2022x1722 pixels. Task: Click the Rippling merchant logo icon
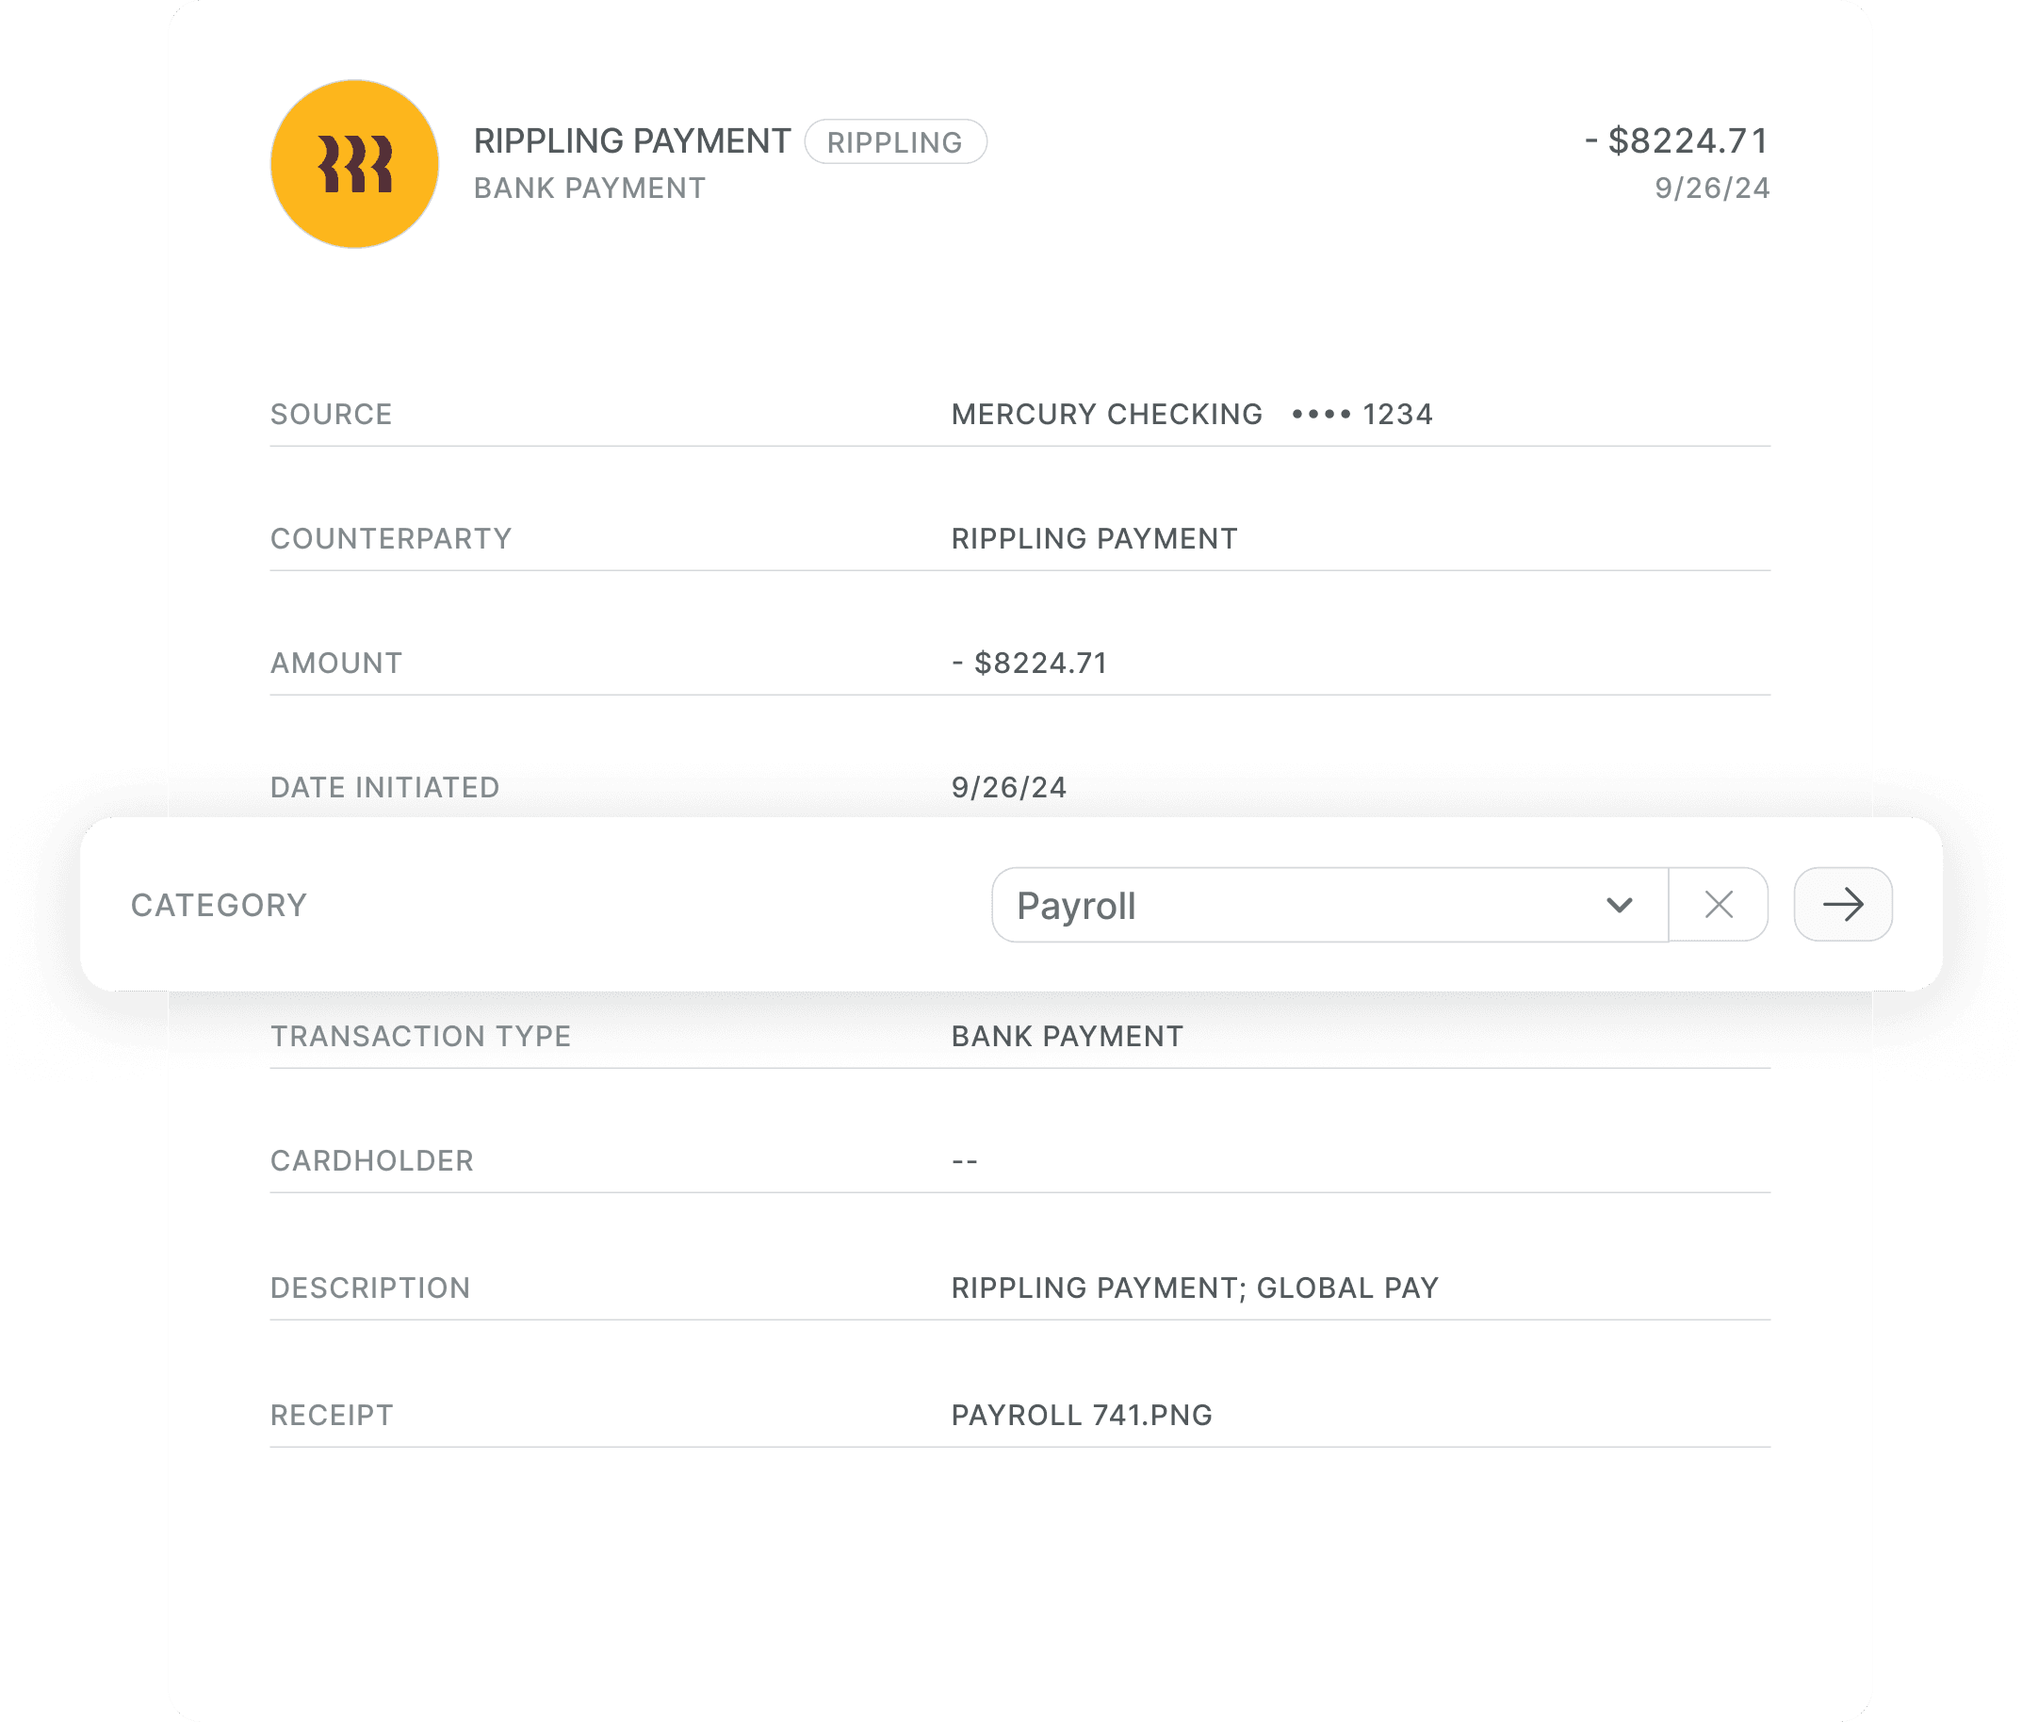354,164
